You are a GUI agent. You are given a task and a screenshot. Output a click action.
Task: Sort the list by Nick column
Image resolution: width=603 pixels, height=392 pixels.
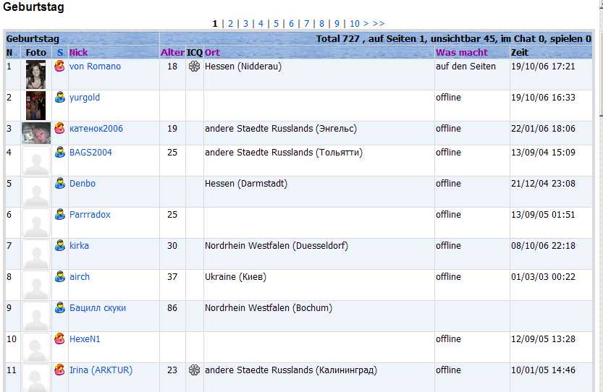[x=78, y=53]
